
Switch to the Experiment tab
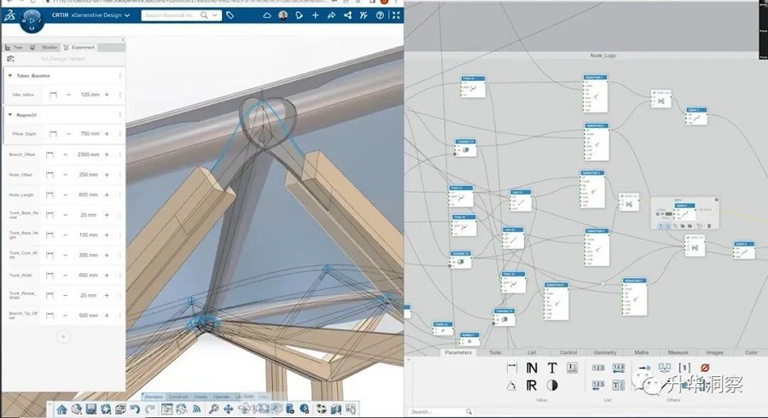coord(79,48)
